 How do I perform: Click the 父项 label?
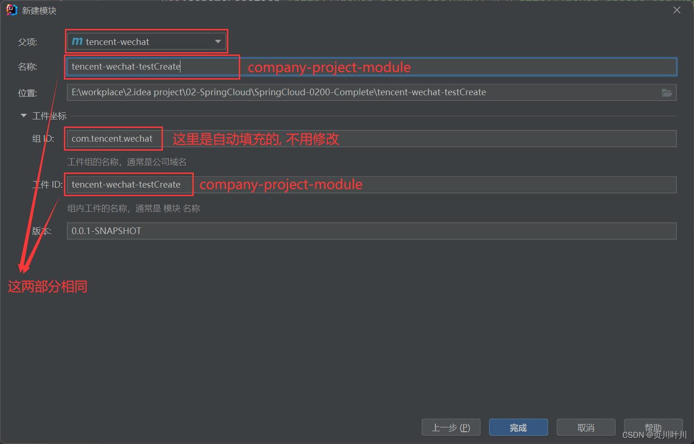click(27, 42)
